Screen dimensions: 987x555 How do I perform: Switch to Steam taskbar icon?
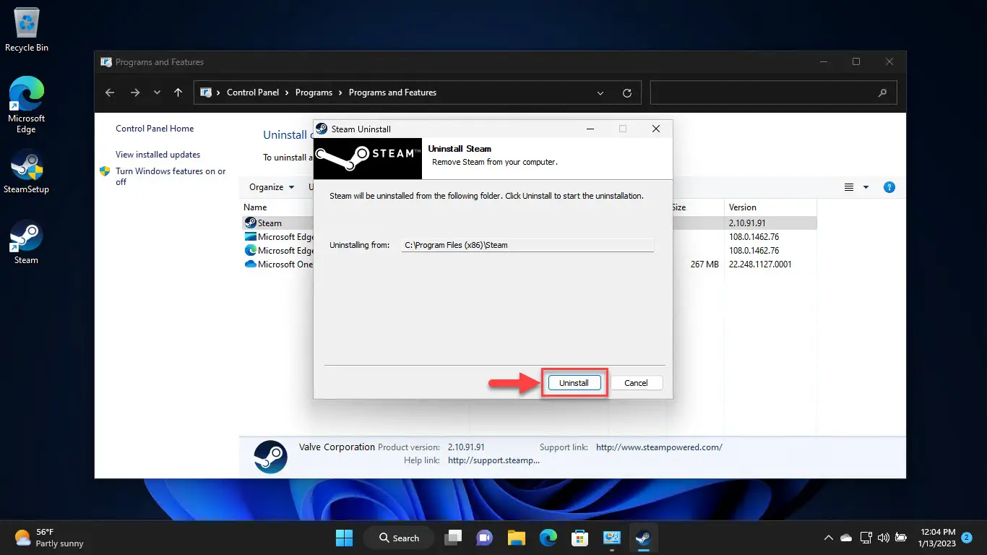coord(642,538)
